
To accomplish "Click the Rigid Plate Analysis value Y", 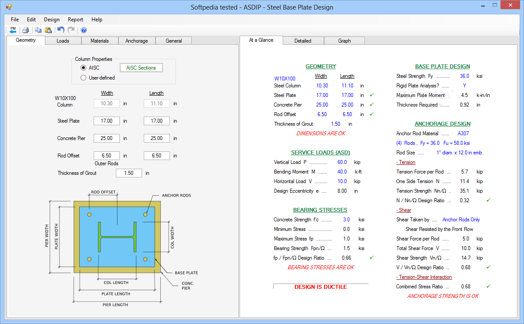I will [x=464, y=86].
